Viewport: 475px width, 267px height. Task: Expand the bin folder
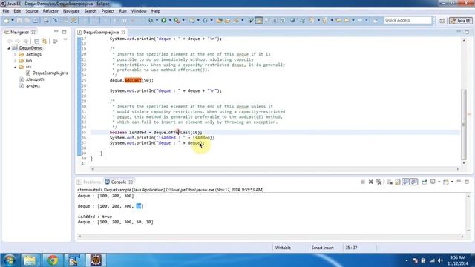pos(15,61)
